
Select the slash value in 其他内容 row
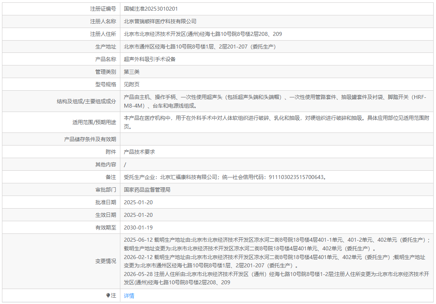tap(125, 164)
